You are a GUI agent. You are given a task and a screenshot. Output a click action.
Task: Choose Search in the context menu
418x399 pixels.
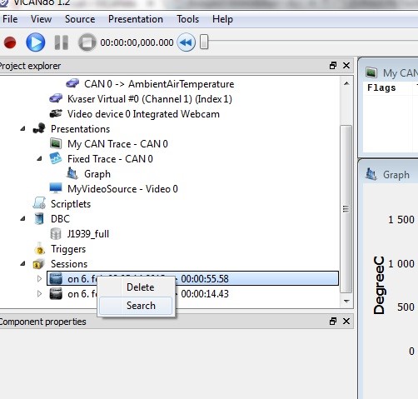point(136,306)
